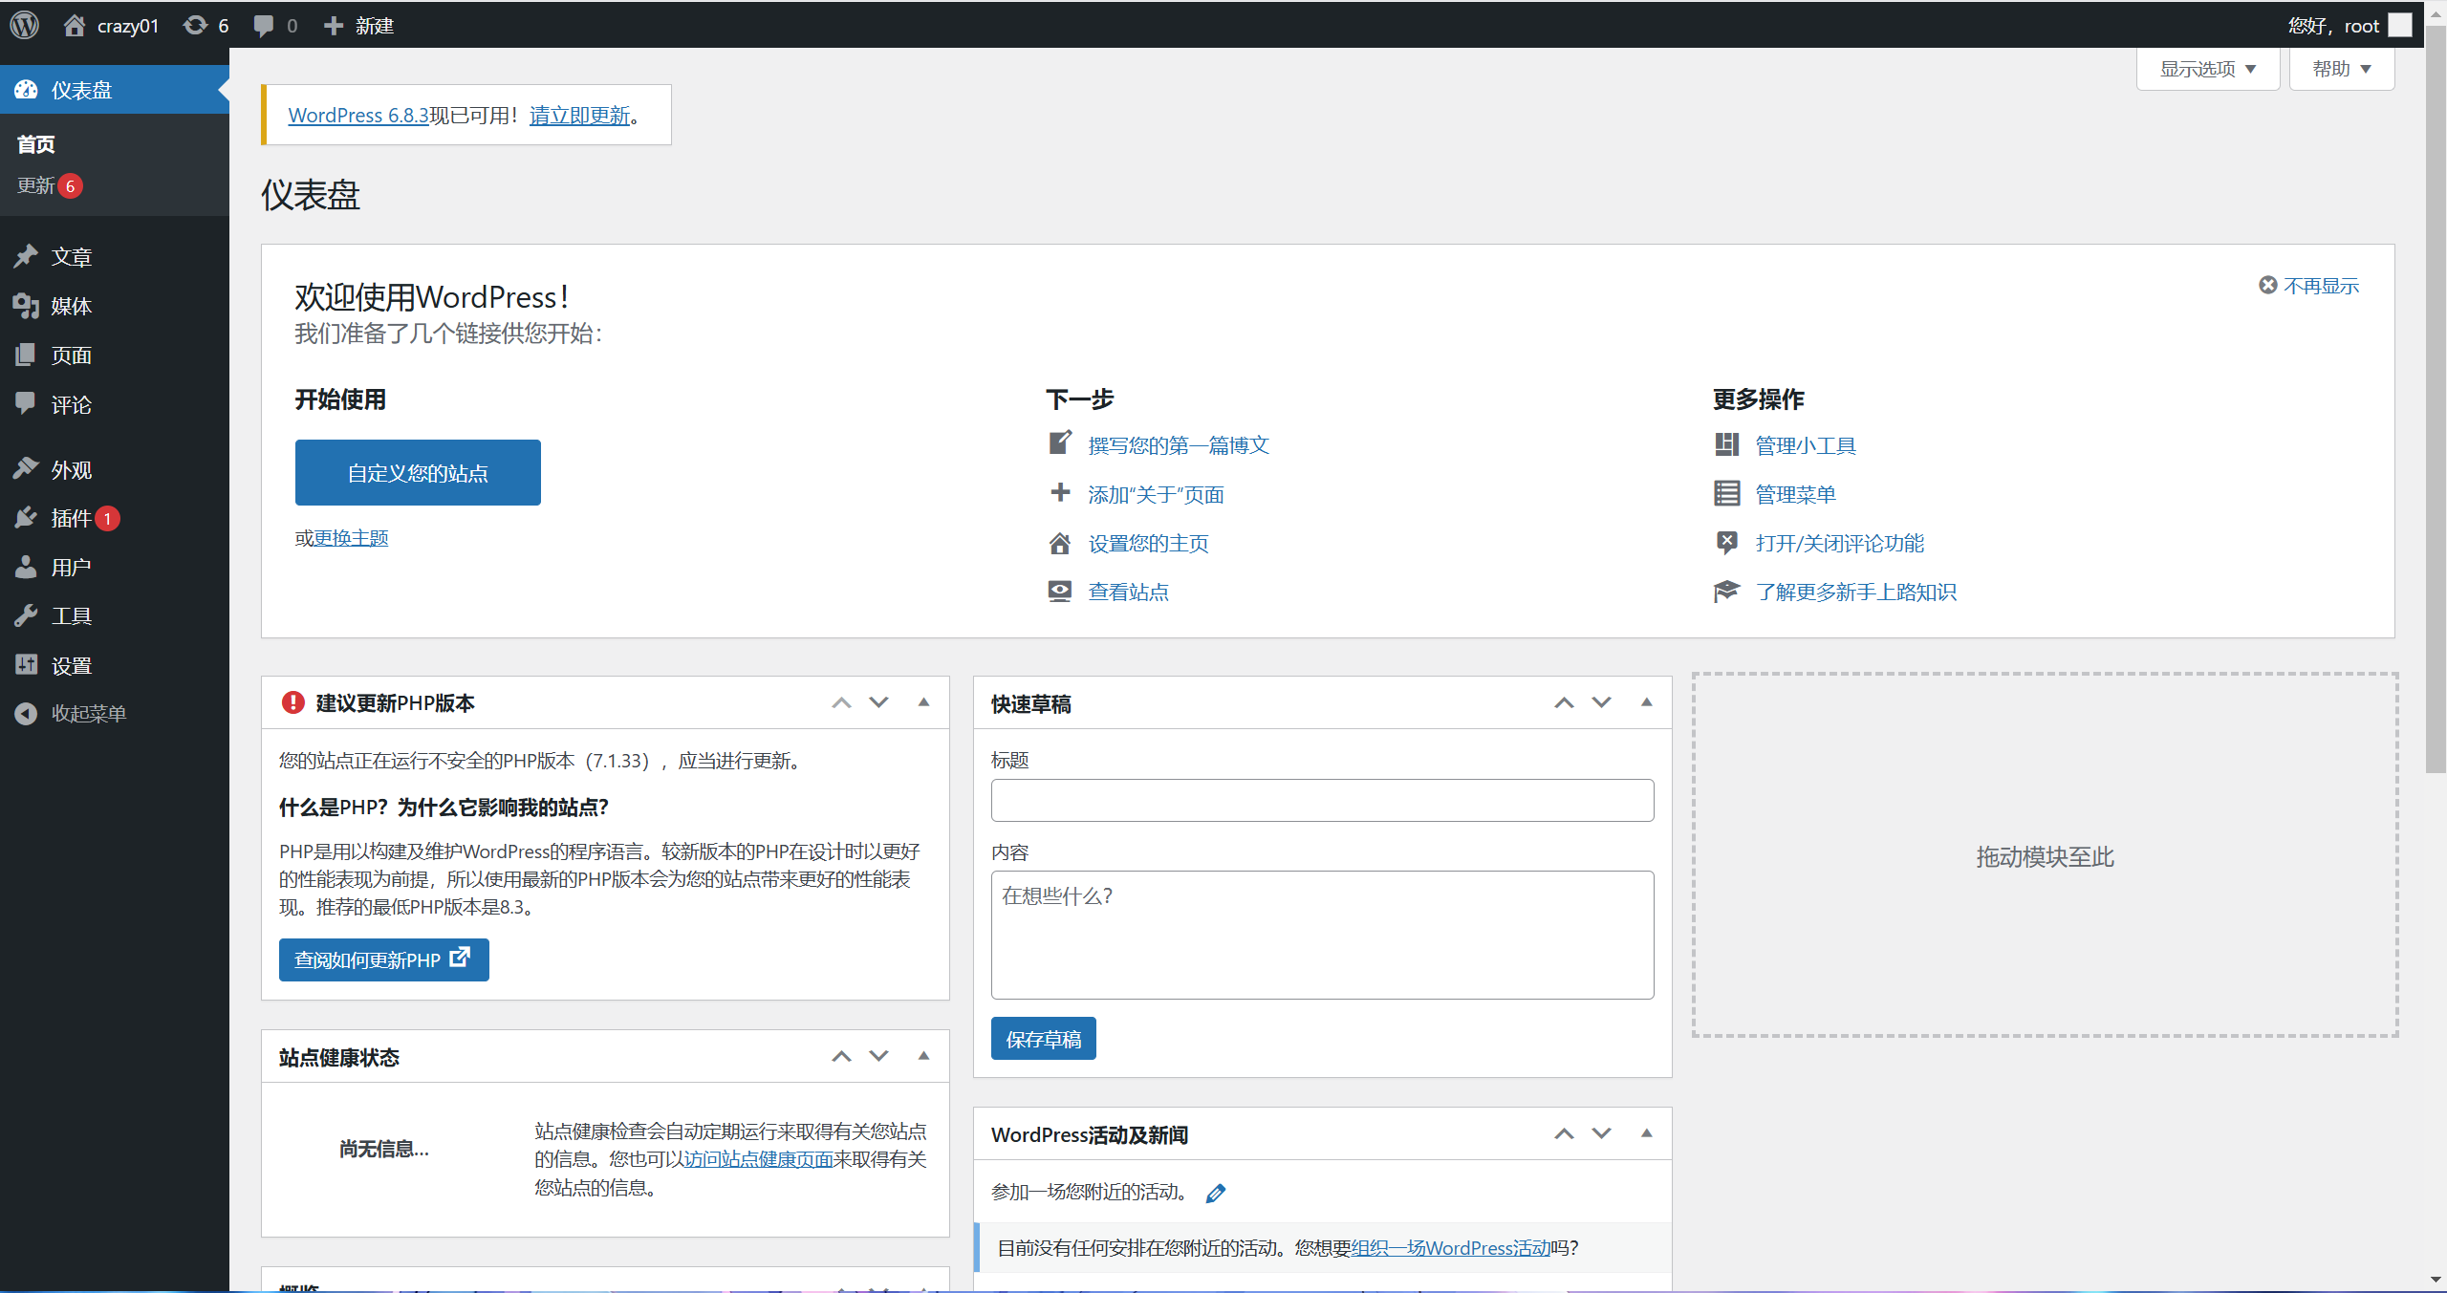
Task: Click the pencil icon to edit event location
Action: click(1216, 1193)
